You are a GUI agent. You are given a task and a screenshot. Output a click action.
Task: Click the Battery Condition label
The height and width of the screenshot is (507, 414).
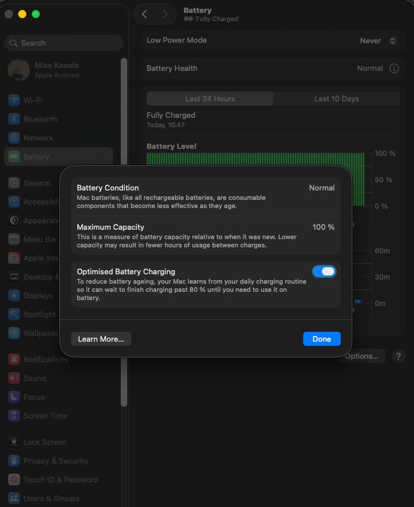108,188
